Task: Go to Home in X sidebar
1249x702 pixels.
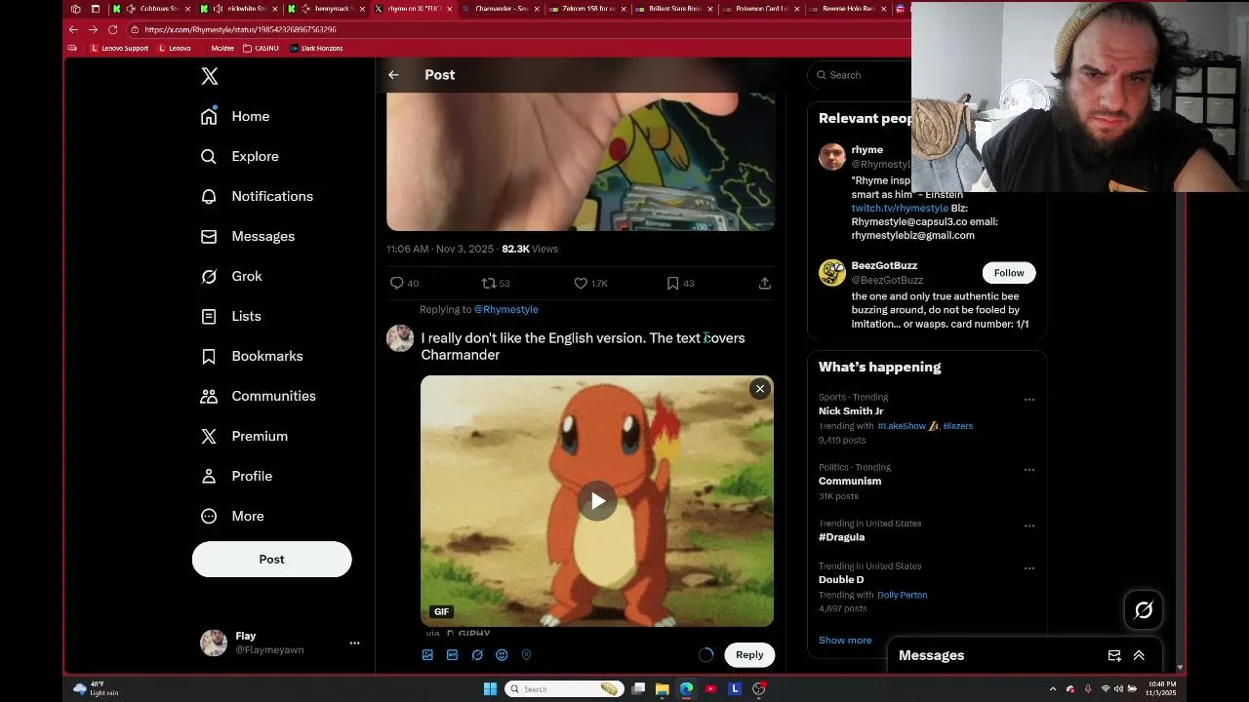Action: (235, 116)
